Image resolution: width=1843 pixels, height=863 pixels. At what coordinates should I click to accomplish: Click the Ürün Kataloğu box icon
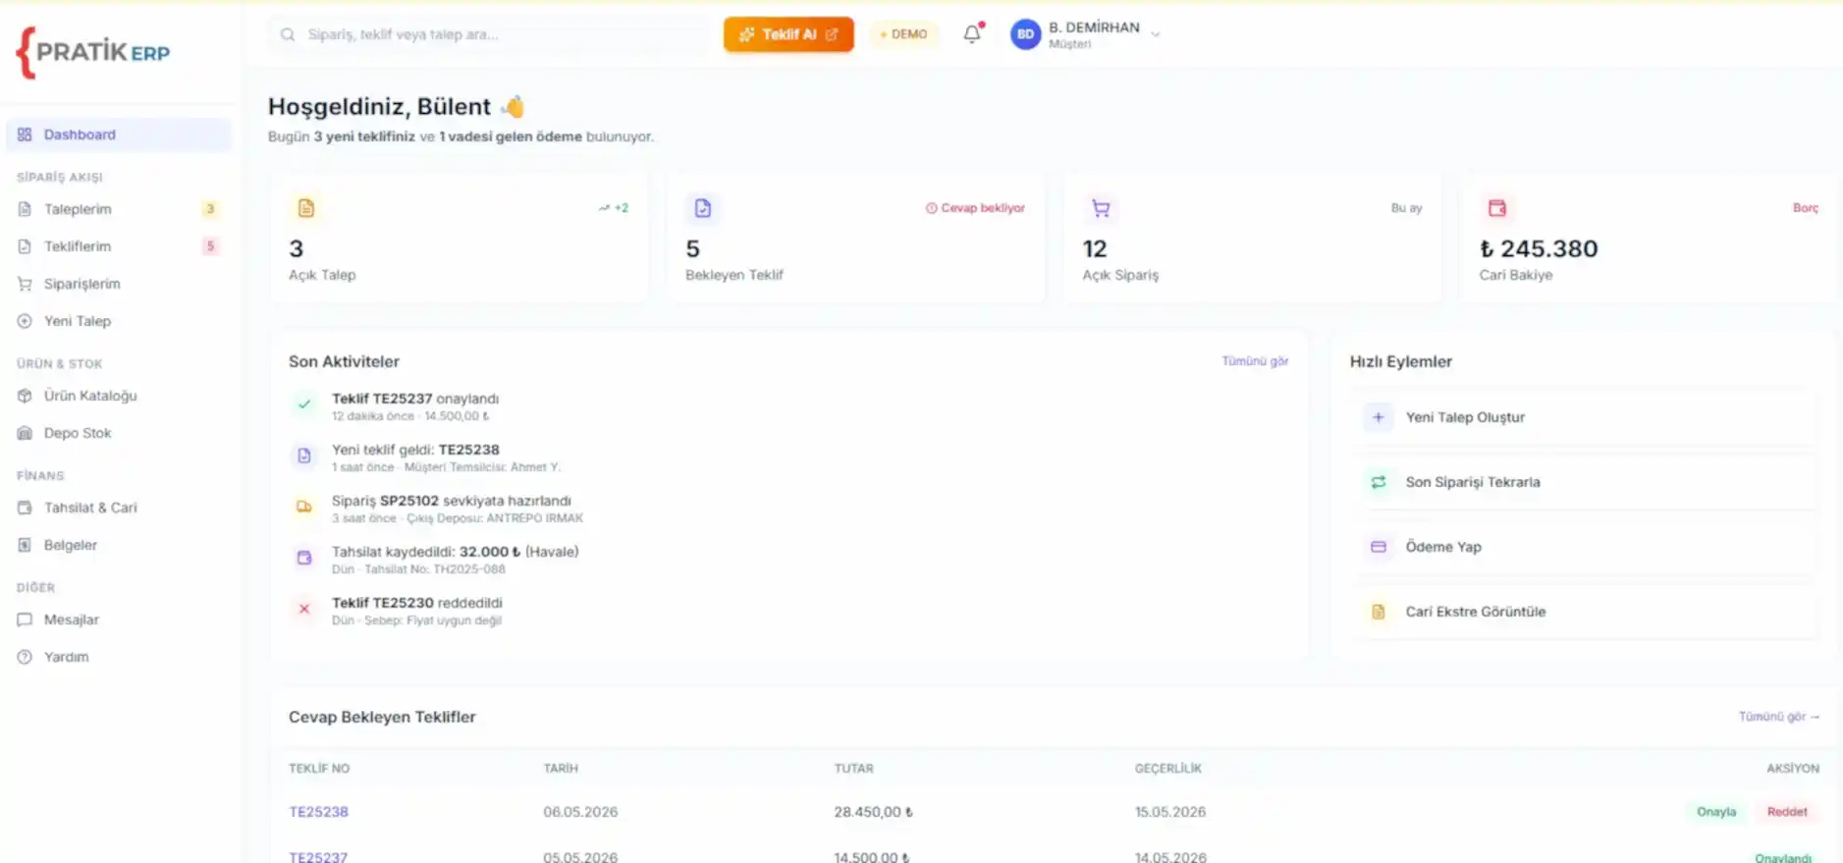[x=25, y=396]
